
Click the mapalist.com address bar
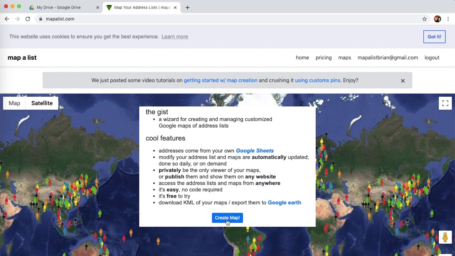tap(227, 19)
